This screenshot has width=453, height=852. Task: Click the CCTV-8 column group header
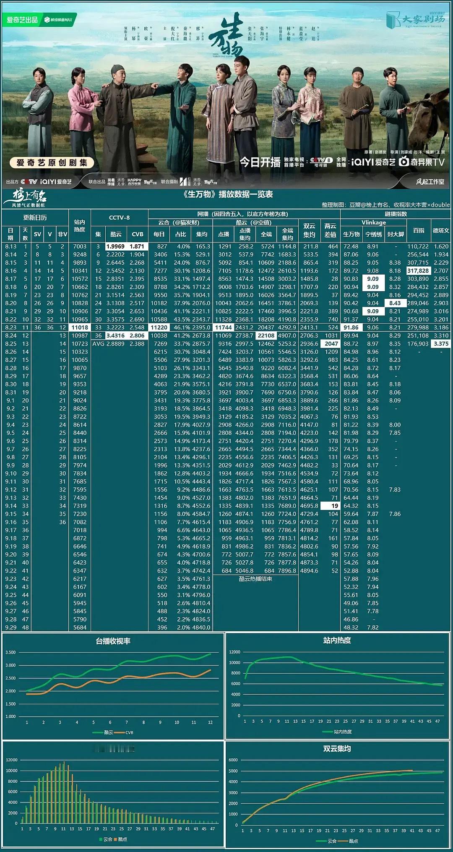point(119,218)
